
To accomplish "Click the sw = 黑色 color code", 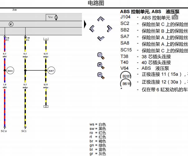I will (x=98, y=129).
